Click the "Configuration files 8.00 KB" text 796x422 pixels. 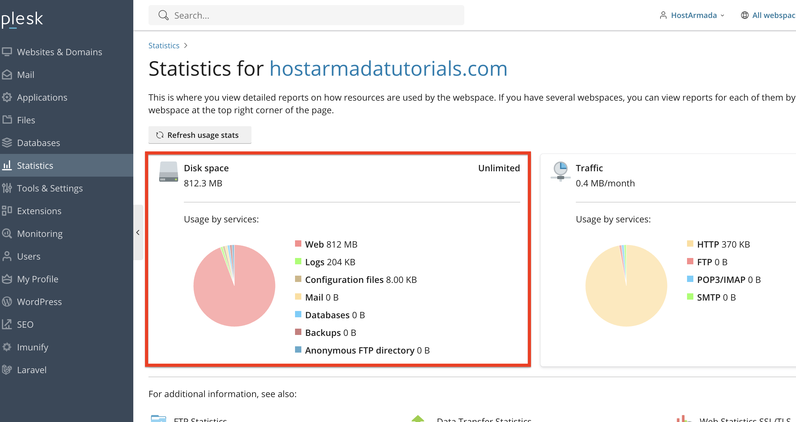click(361, 280)
